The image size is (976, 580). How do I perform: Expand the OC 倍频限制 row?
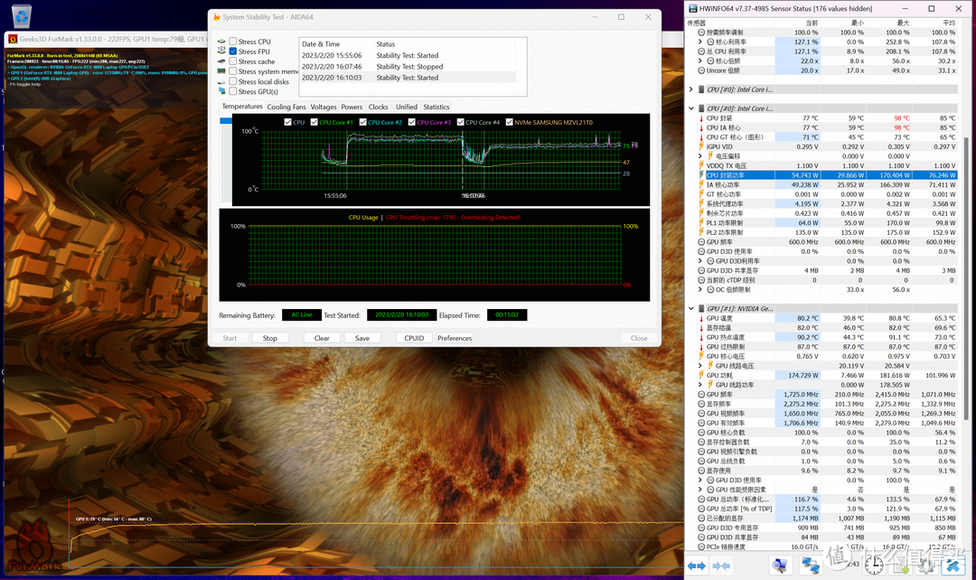click(700, 289)
